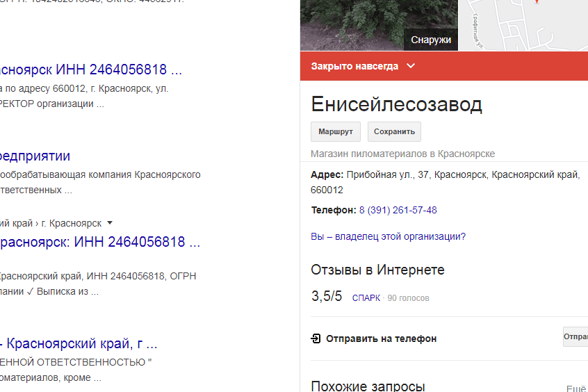The height and width of the screenshot is (392, 588).
Task: Expand the 'Закрыто навсегда' hours chevron
Action: pyautogui.click(x=411, y=66)
